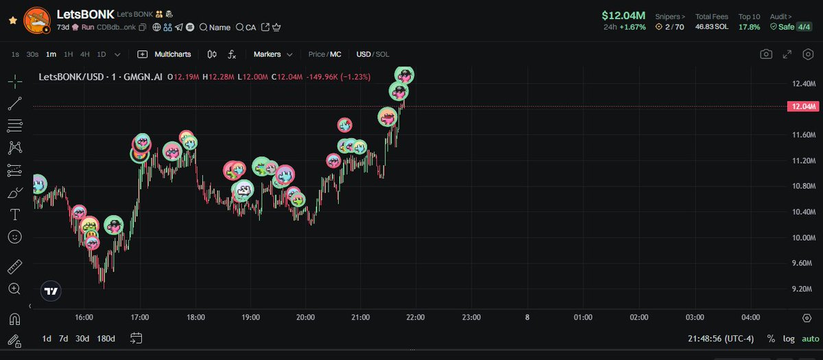
Task: Toggle log scale mode
Action: pyautogui.click(x=789, y=339)
